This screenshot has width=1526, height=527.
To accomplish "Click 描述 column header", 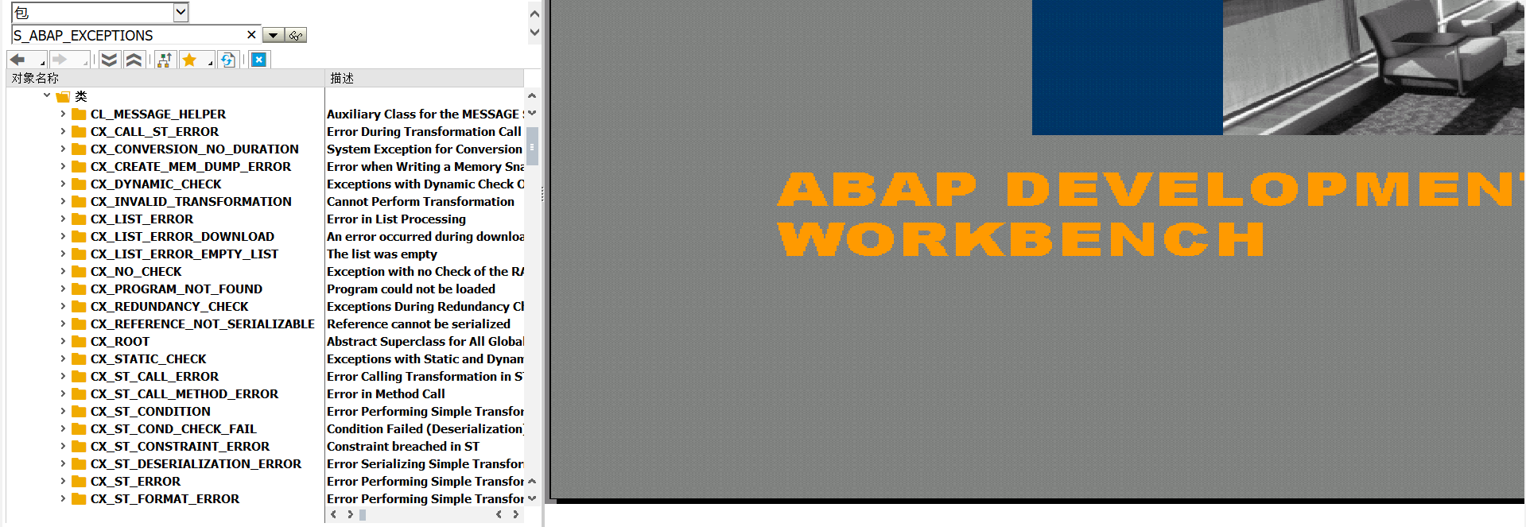I will (x=425, y=78).
